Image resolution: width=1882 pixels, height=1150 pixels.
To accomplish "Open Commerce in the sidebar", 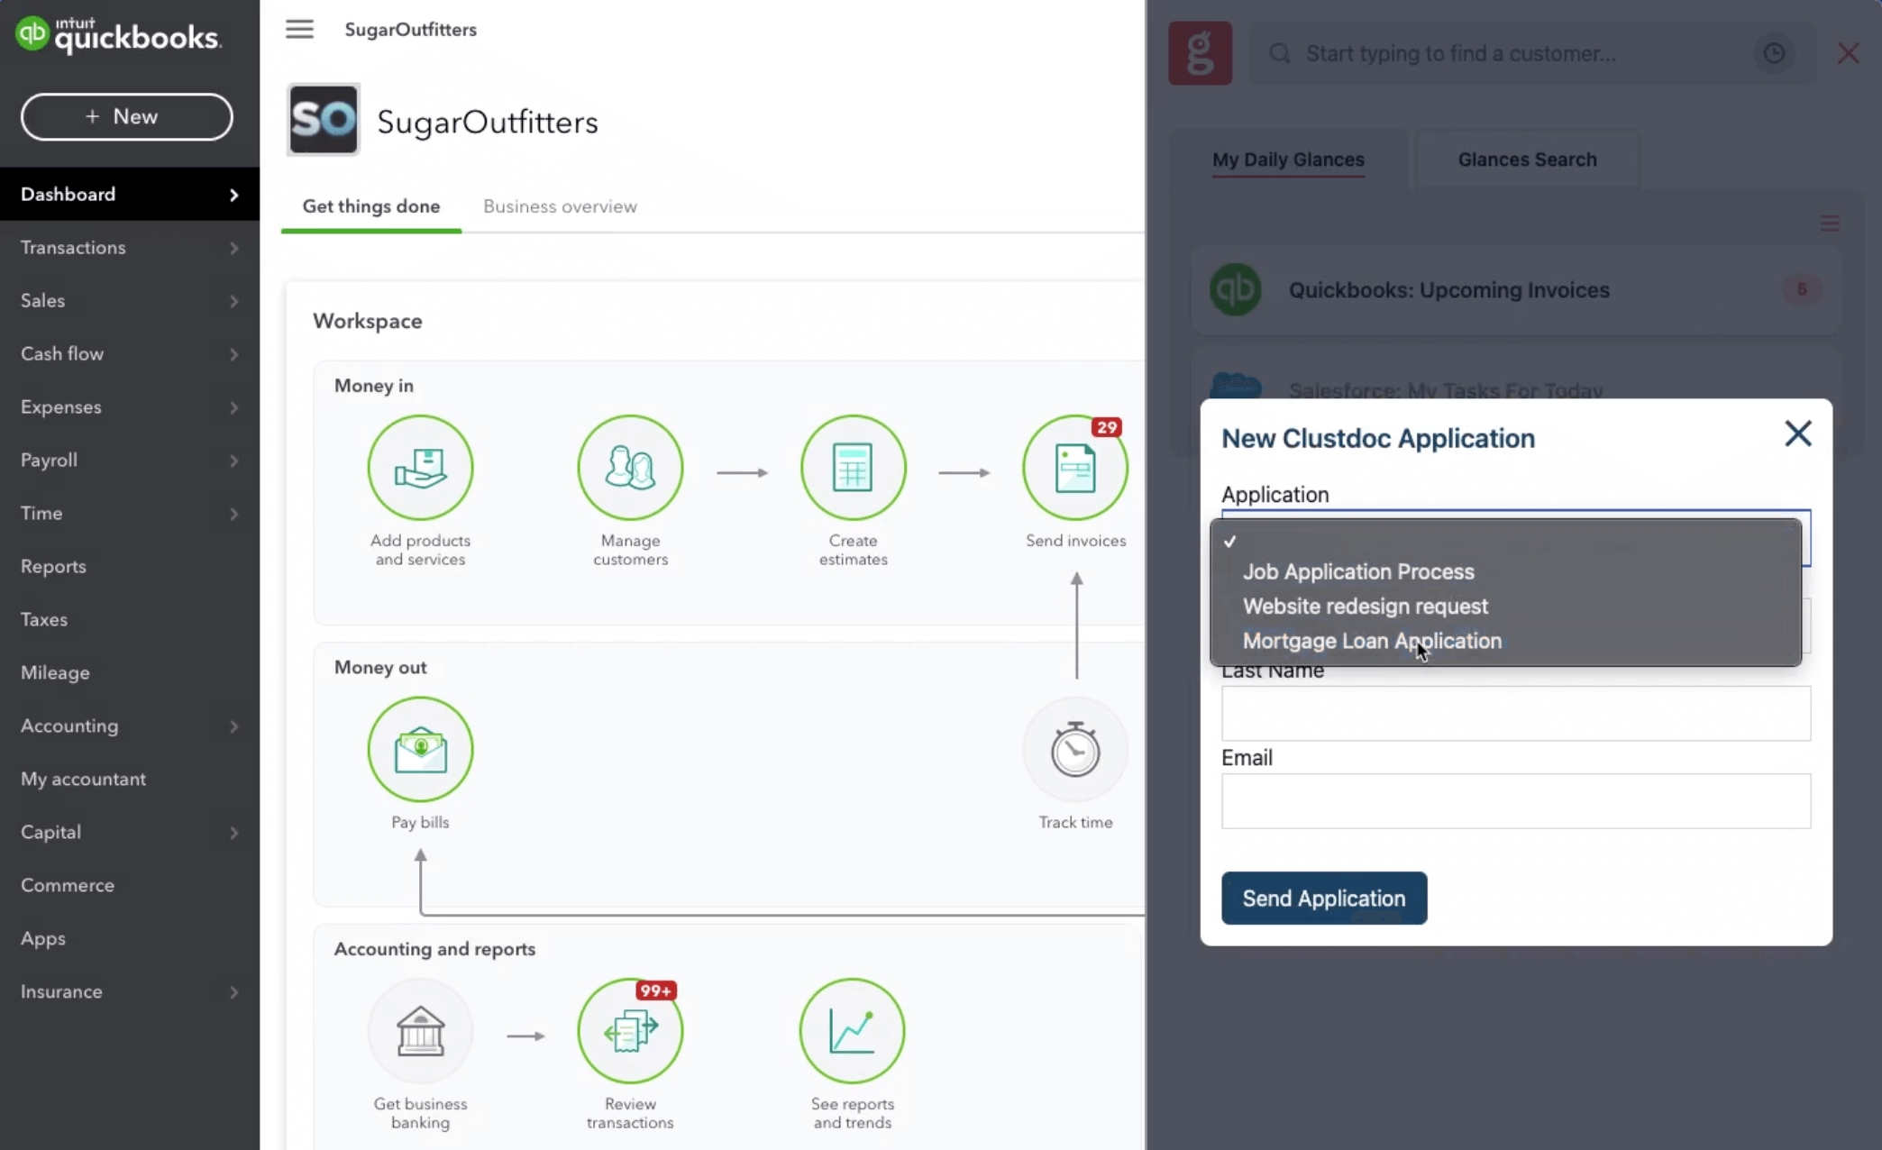I will pyautogui.click(x=130, y=885).
